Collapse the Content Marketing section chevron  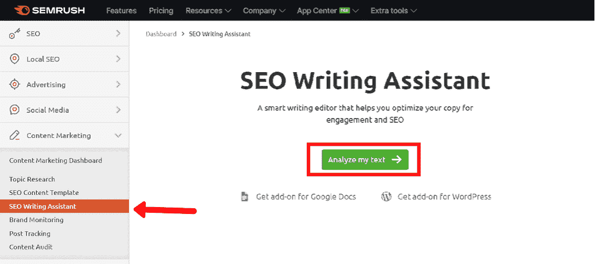click(119, 135)
